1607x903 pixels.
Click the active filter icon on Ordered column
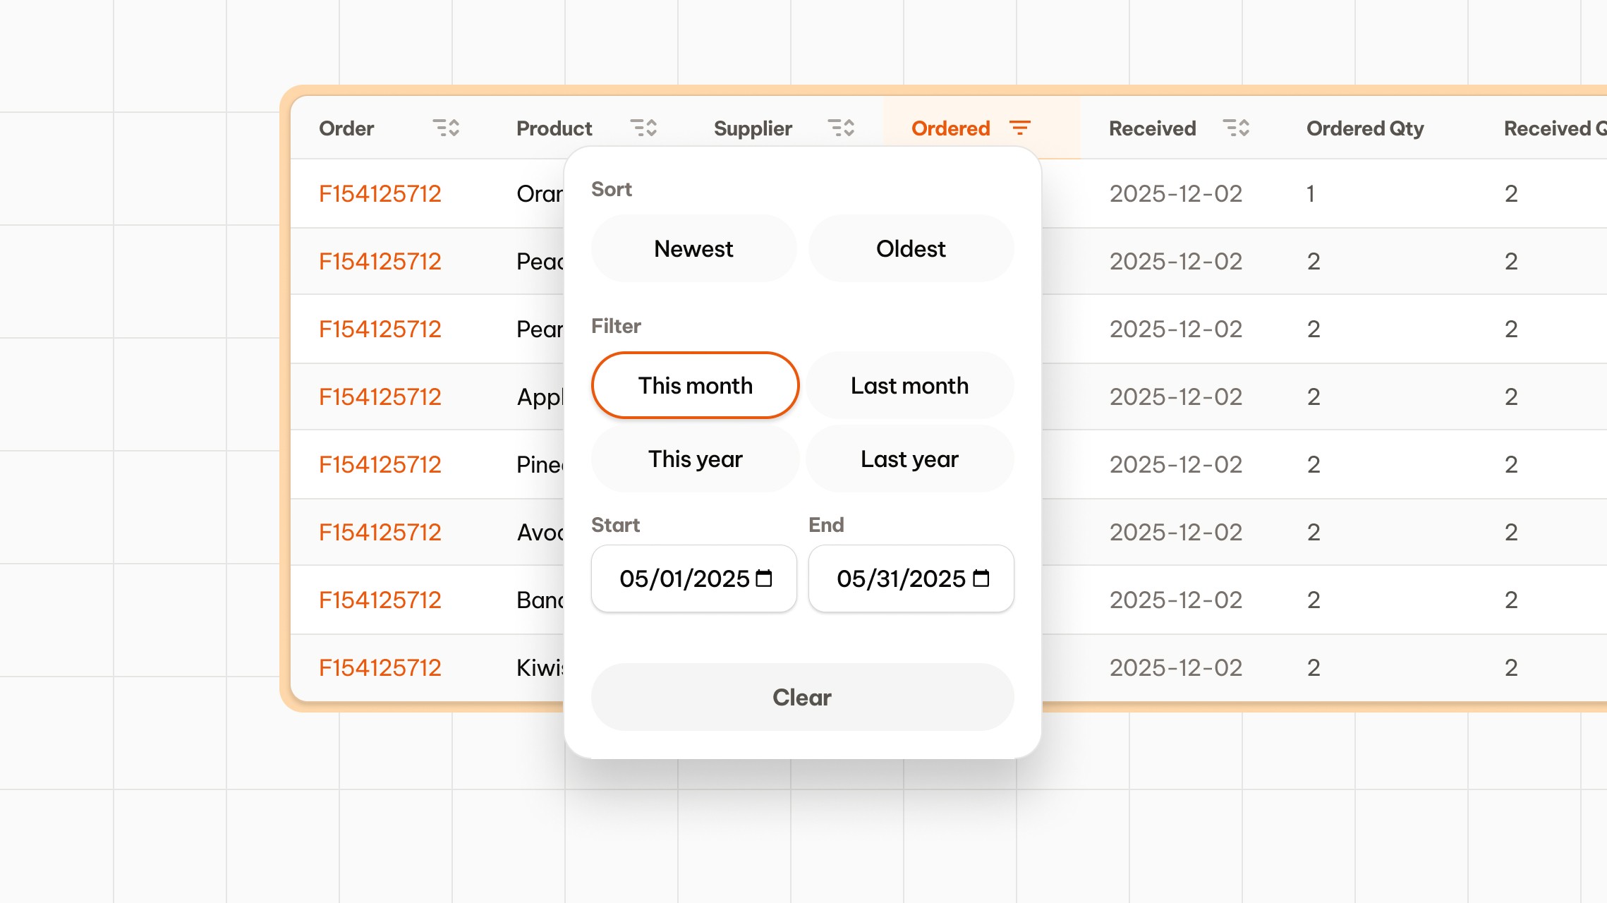[x=1021, y=128]
